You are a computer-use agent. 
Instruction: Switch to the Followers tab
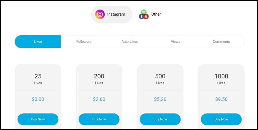[84, 42]
